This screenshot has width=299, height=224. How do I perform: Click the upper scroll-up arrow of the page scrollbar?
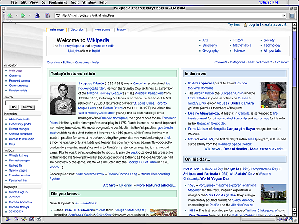coord(294,25)
